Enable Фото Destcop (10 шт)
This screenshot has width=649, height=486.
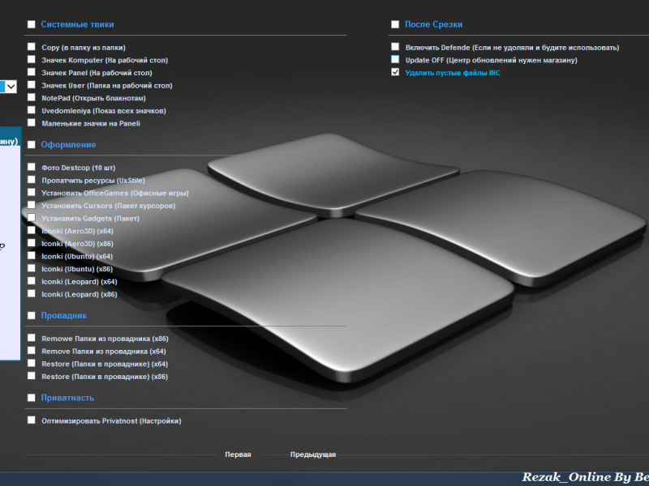(x=32, y=167)
